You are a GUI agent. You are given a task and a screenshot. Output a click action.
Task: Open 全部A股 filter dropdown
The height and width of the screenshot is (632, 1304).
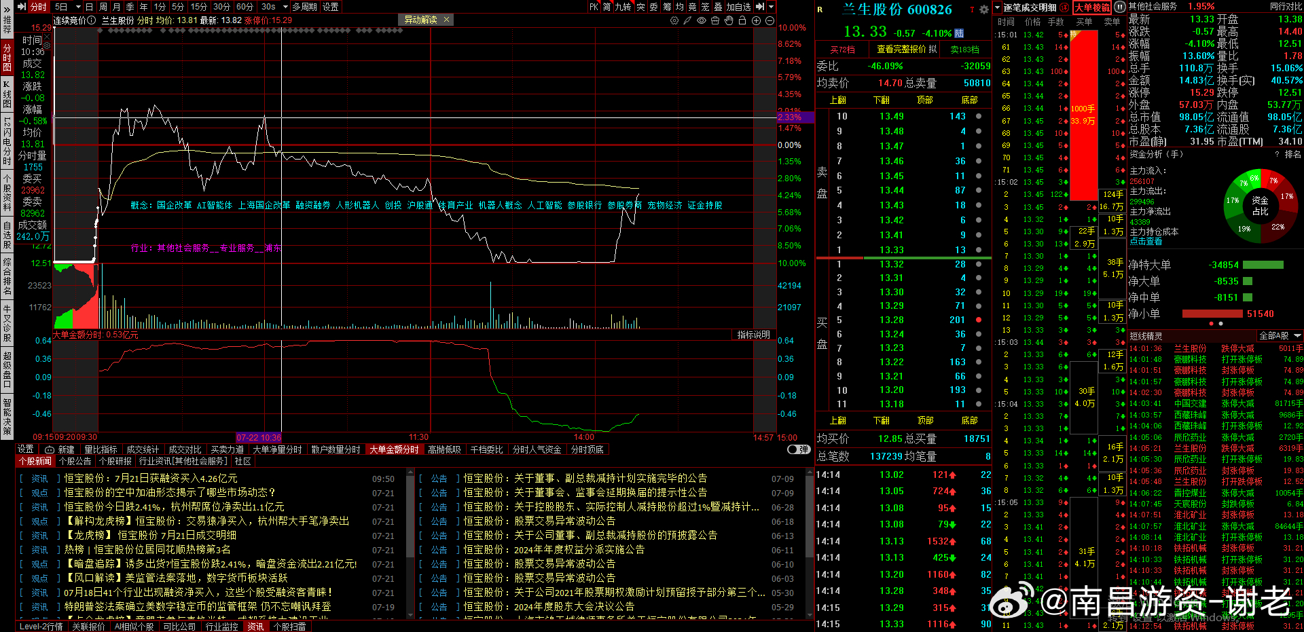1280,335
